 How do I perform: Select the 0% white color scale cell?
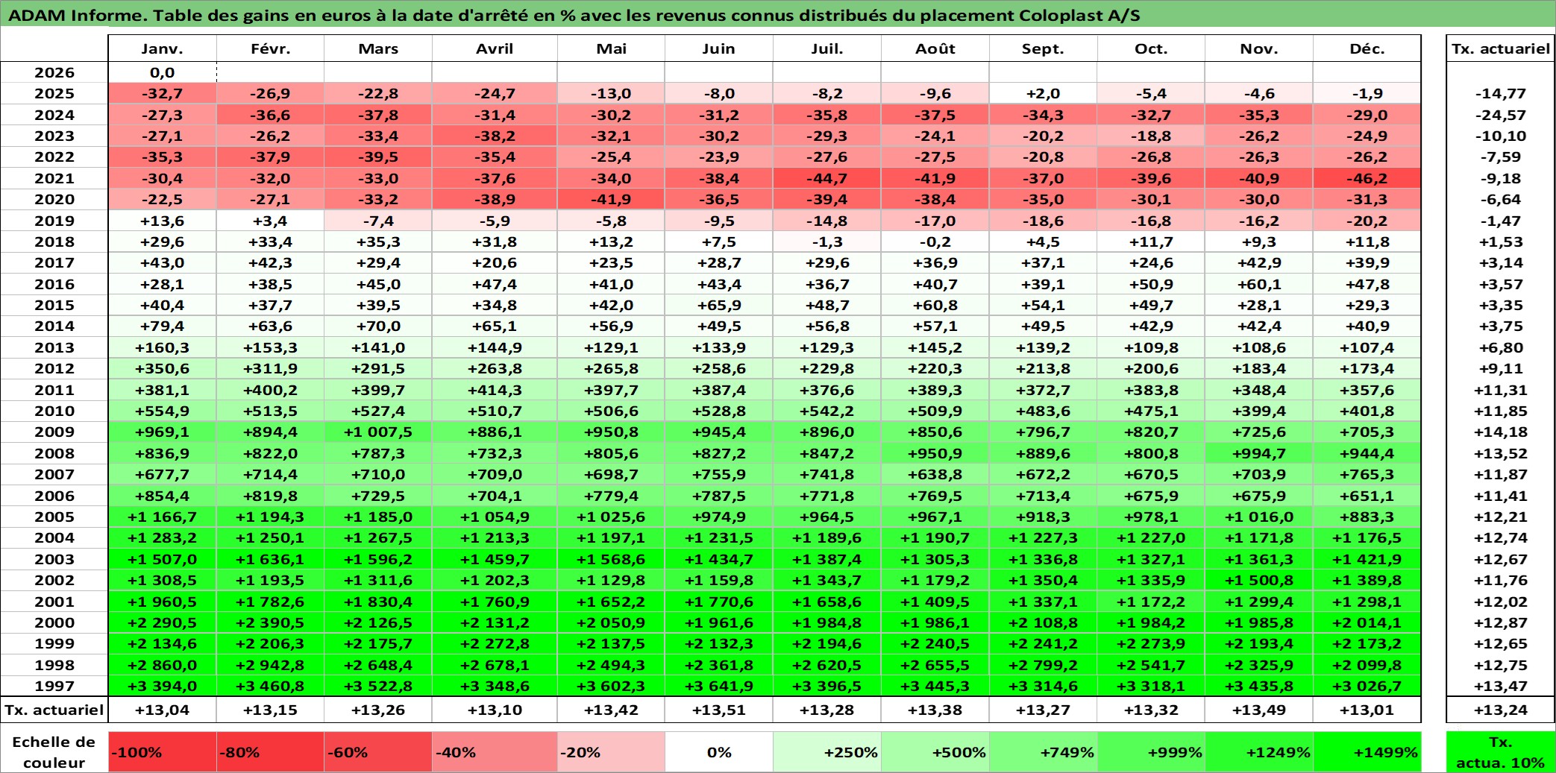click(x=719, y=752)
